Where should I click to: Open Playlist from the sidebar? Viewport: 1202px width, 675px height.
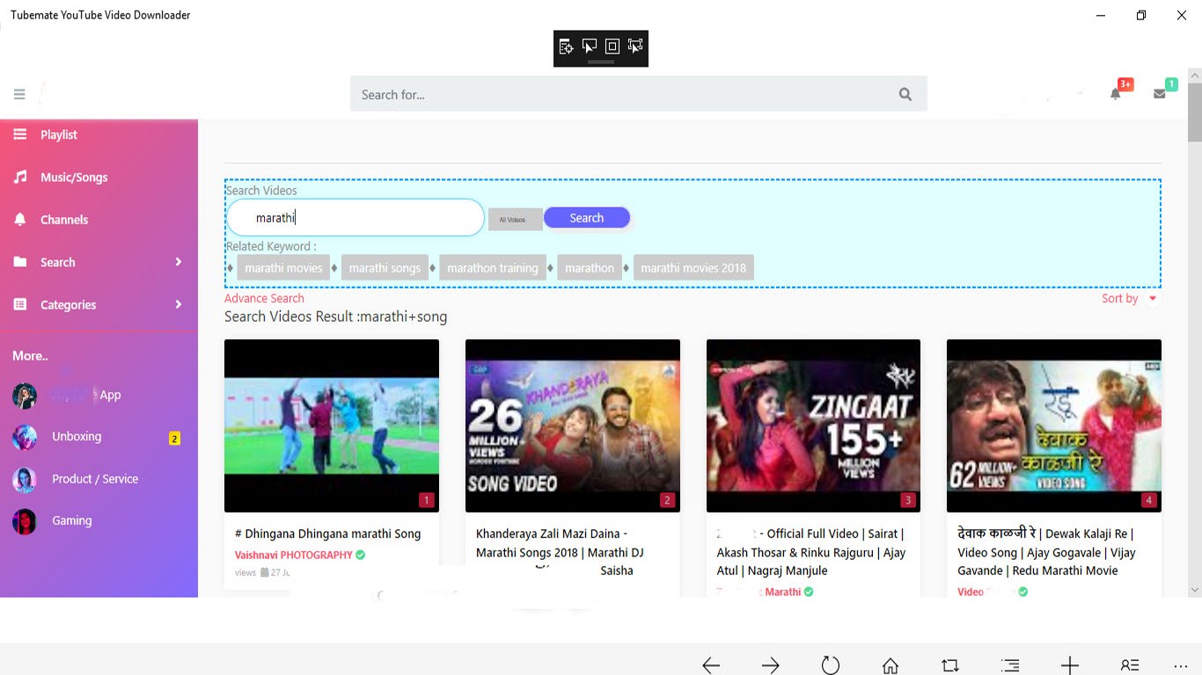tap(59, 134)
